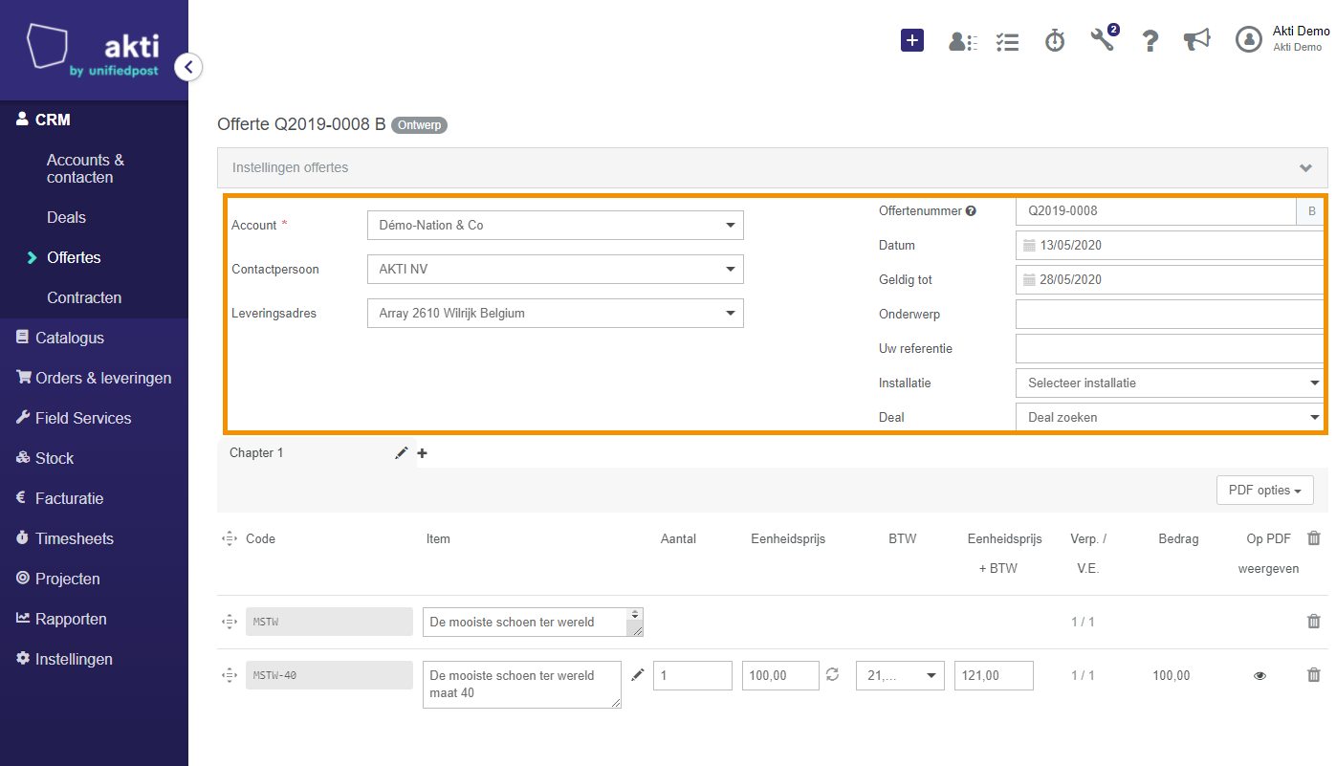This screenshot has height=766, width=1336.
Task: Click the calendar icon in Geldig tot field
Action: (x=1029, y=280)
